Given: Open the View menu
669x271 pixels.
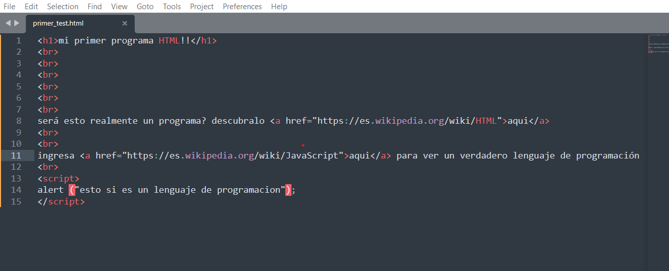Looking at the screenshot, I should 119,7.
